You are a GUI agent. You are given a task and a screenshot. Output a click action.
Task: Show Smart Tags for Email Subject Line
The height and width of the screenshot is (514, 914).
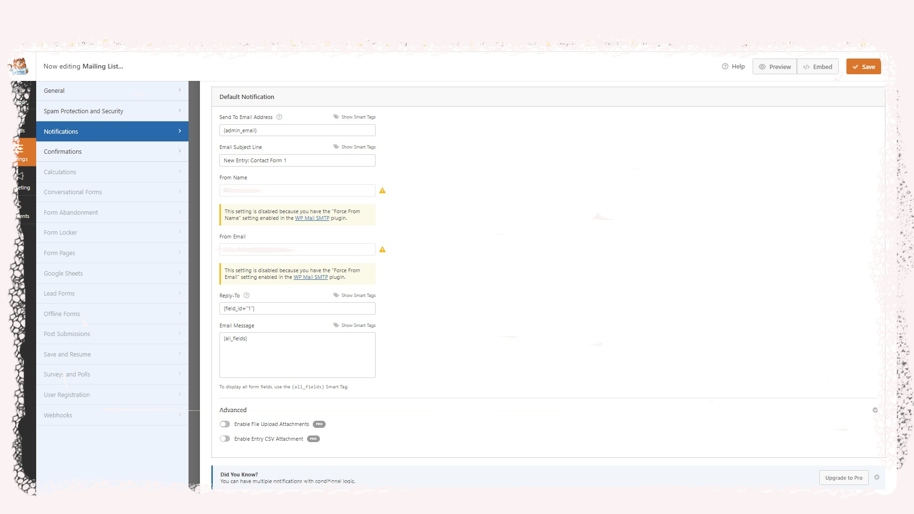(x=354, y=147)
